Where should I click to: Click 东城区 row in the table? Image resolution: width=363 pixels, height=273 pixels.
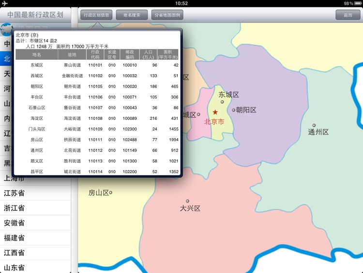tap(97, 65)
